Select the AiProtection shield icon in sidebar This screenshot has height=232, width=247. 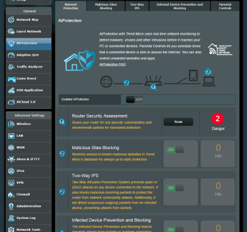11,43
